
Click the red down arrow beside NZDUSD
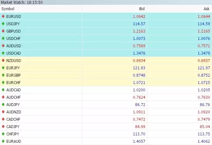[3, 60]
